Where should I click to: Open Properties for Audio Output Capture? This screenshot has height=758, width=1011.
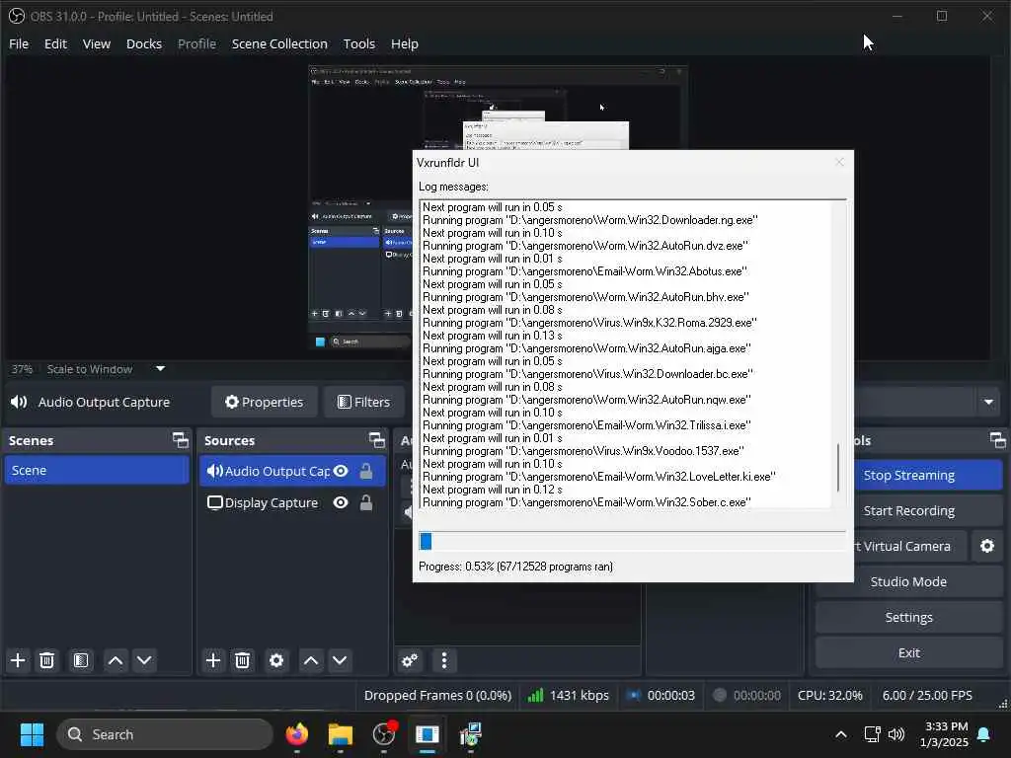(x=265, y=403)
